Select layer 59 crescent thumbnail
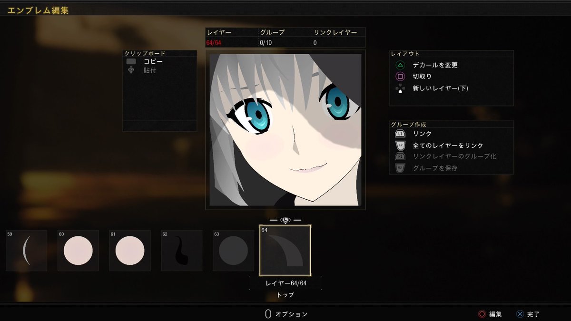Image resolution: width=571 pixels, height=321 pixels. (x=27, y=251)
